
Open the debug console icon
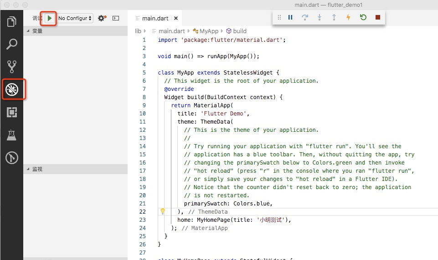click(116, 18)
